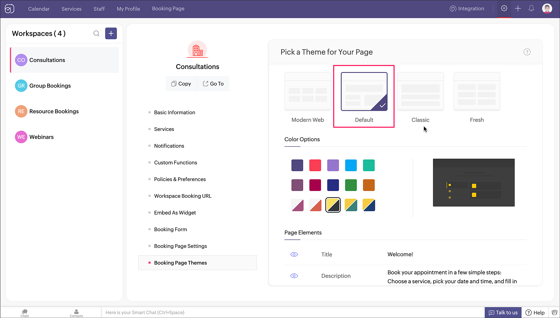This screenshot has height=318, width=560.
Task: Open the Chats icon in bottom bar
Action: [x=25, y=313]
